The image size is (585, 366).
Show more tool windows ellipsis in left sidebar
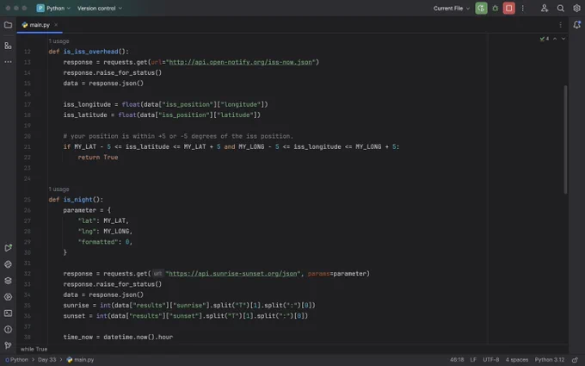[x=8, y=62]
